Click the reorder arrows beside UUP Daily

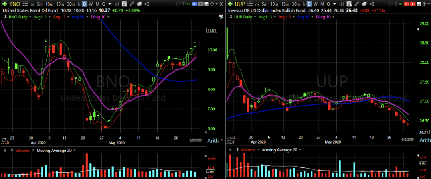(231, 17)
